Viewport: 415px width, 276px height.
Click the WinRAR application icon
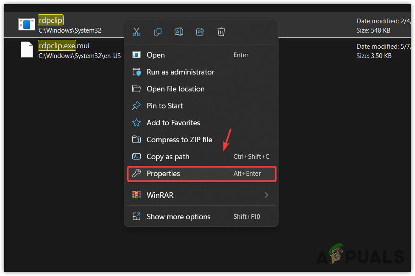(137, 195)
